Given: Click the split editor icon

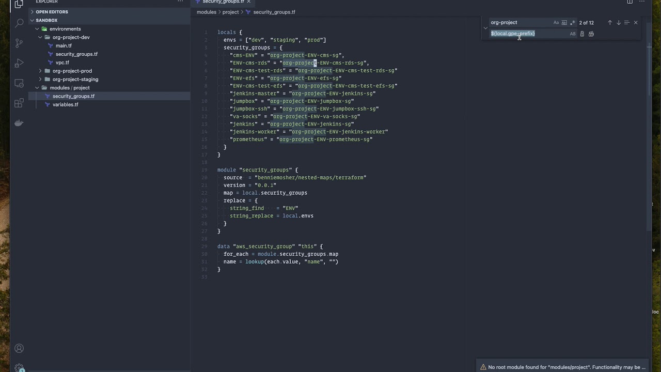Looking at the screenshot, I should click(629, 2).
